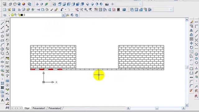Apply Conceptual visual style orange sphere
Viewport: 199px width, 112px height.
(24, 4)
